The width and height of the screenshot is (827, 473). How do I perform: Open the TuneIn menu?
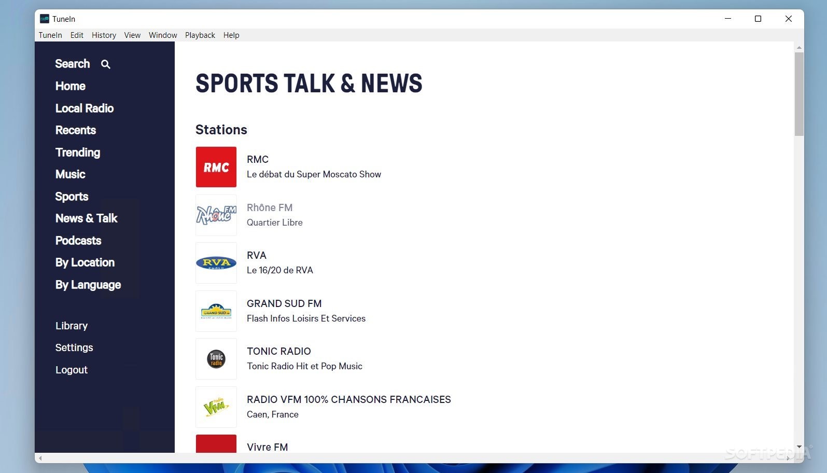pos(50,35)
